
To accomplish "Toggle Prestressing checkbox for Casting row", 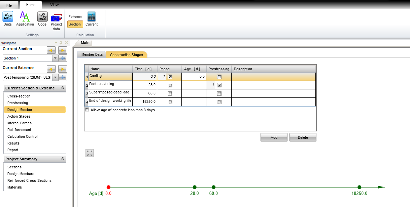I will [219, 77].
